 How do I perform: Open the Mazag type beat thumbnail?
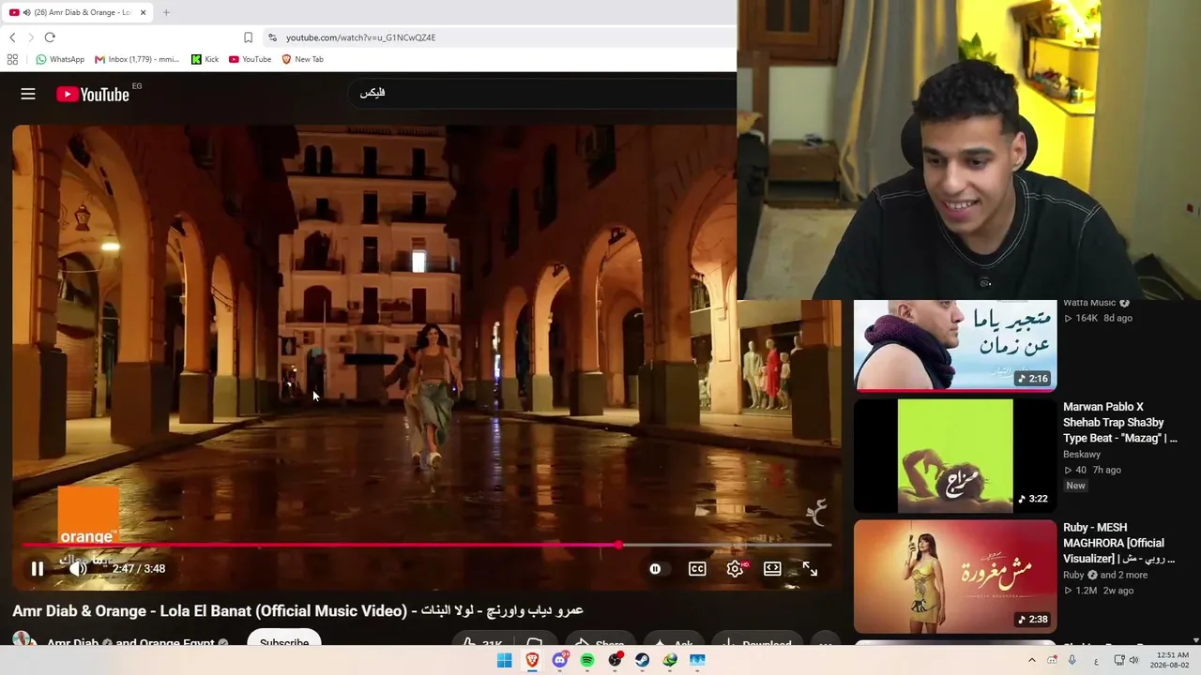point(955,457)
